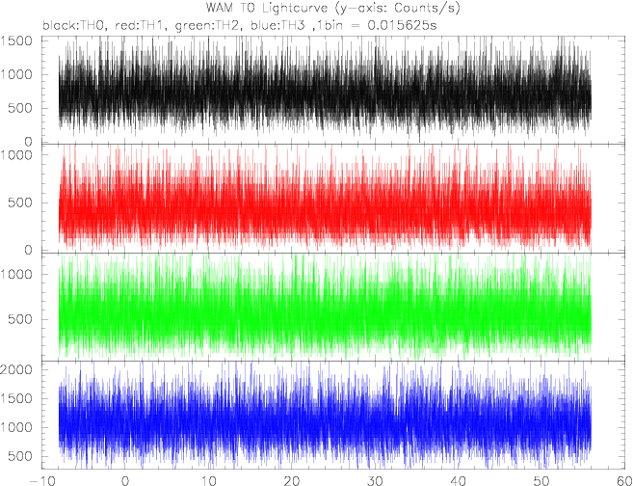Click the 500 tick label of the black panel
This screenshot has width=633, height=486.
click(x=20, y=108)
